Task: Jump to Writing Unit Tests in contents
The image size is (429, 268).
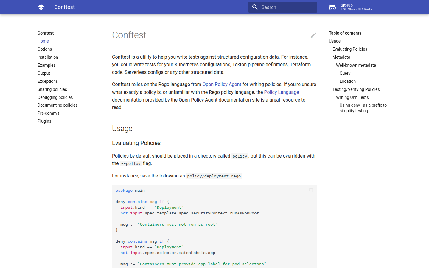Action: coord(352,97)
